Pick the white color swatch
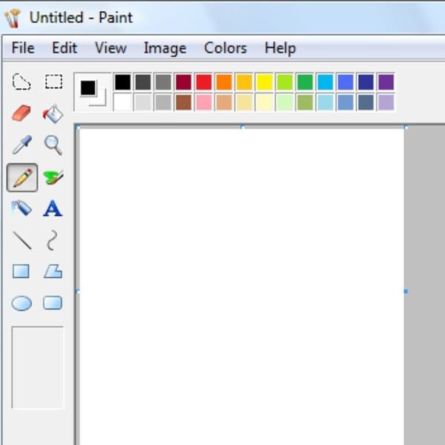 click(122, 102)
